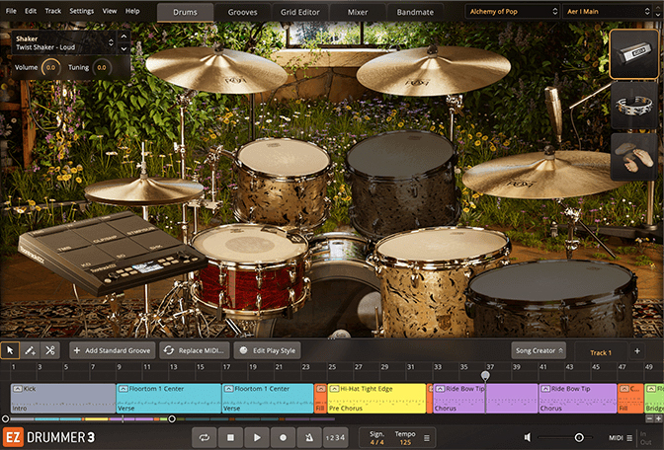The width and height of the screenshot is (664, 450).
Task: Click the plus icon to add a track
Action: pyautogui.click(x=637, y=350)
